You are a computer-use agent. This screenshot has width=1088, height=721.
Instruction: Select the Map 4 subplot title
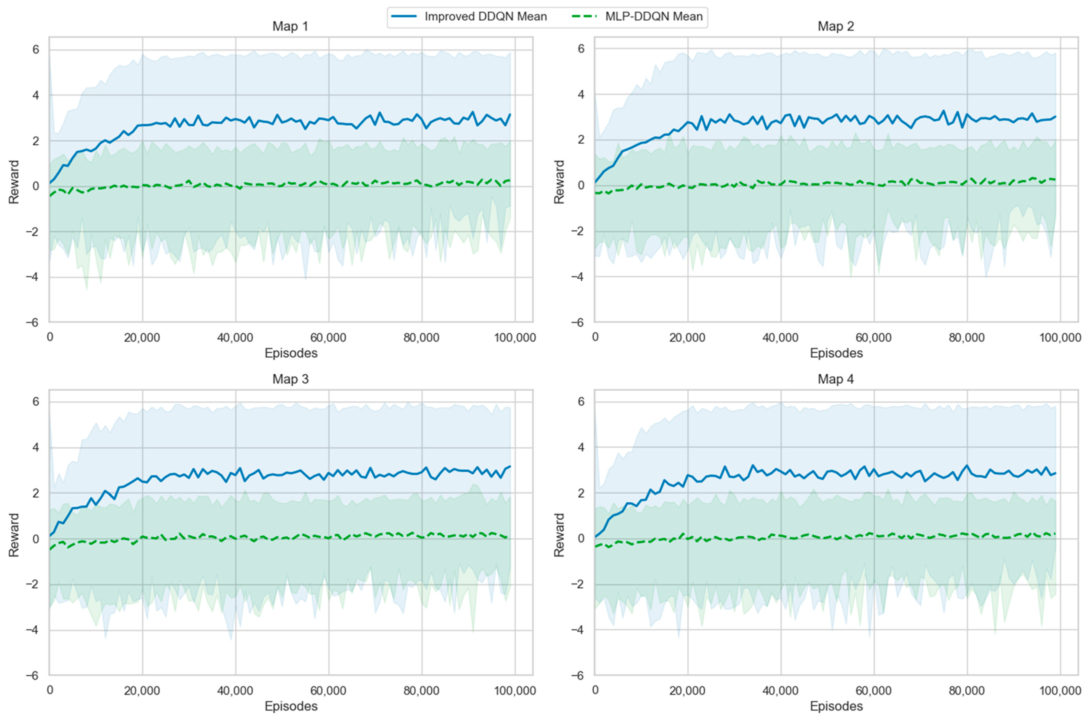coord(836,379)
